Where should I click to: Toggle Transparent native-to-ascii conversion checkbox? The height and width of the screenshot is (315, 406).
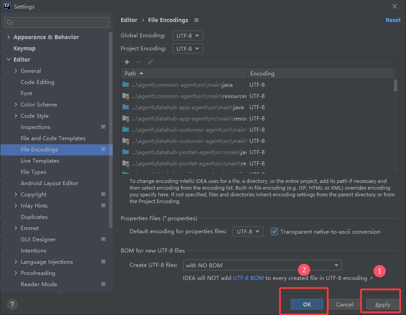(275, 231)
